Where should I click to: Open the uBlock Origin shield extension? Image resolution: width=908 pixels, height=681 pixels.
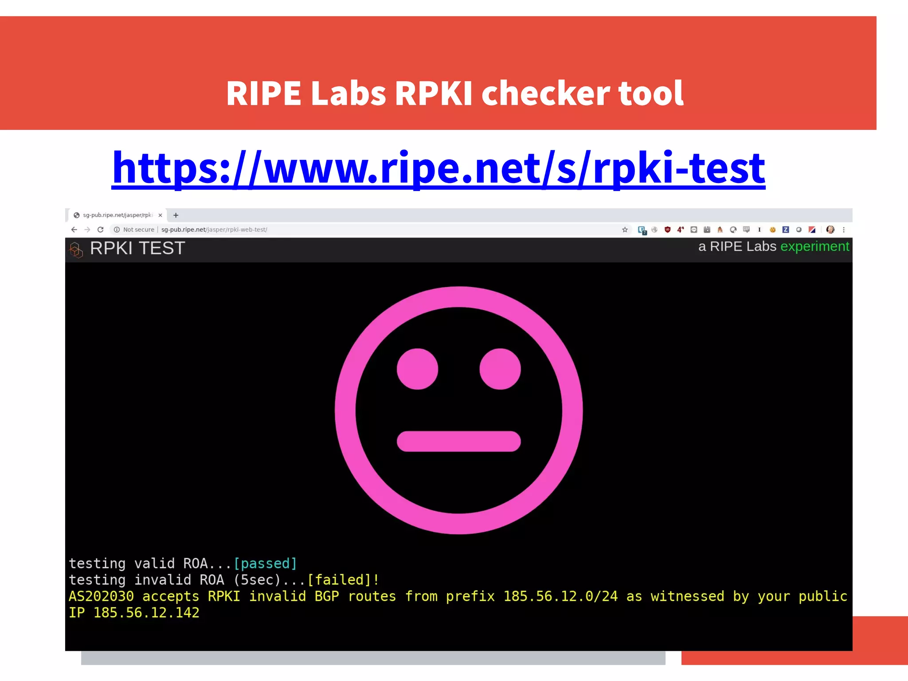(668, 230)
